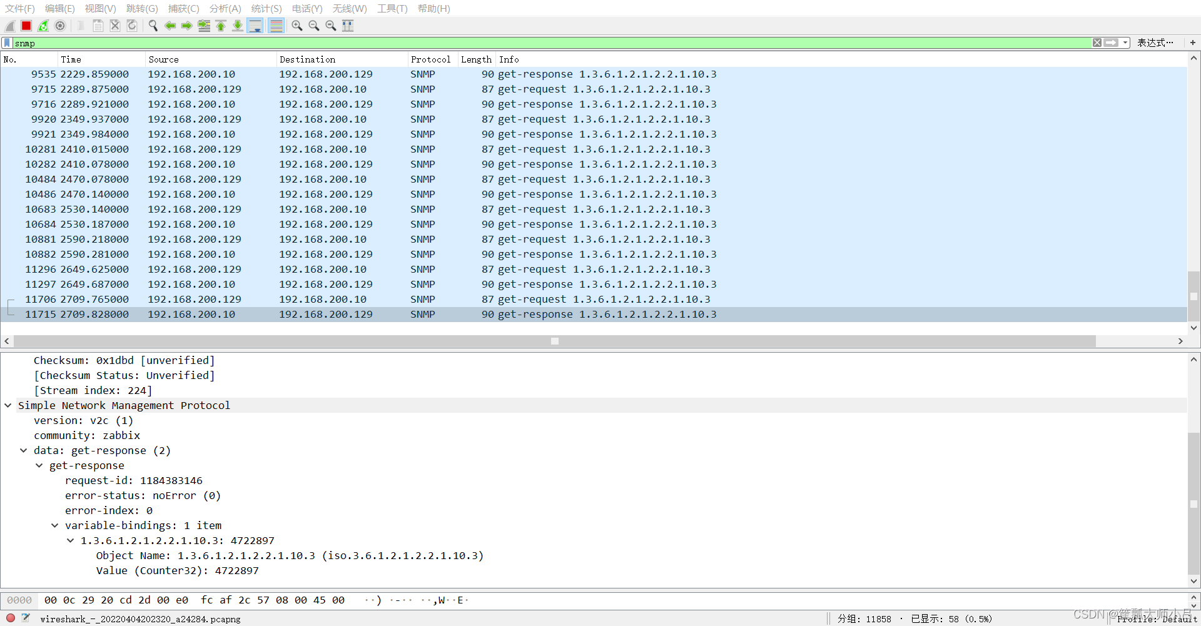1201x626 pixels.
Task: Select community: zabbix field
Action: (x=87, y=435)
